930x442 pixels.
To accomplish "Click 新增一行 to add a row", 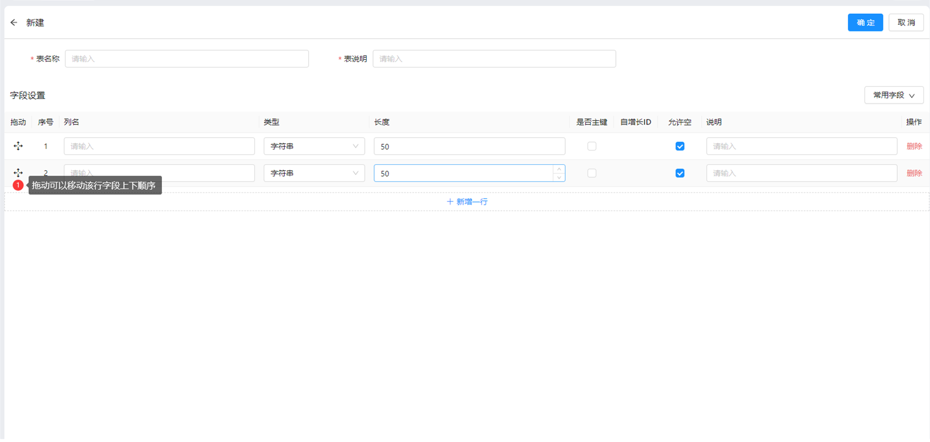I will 467,202.
